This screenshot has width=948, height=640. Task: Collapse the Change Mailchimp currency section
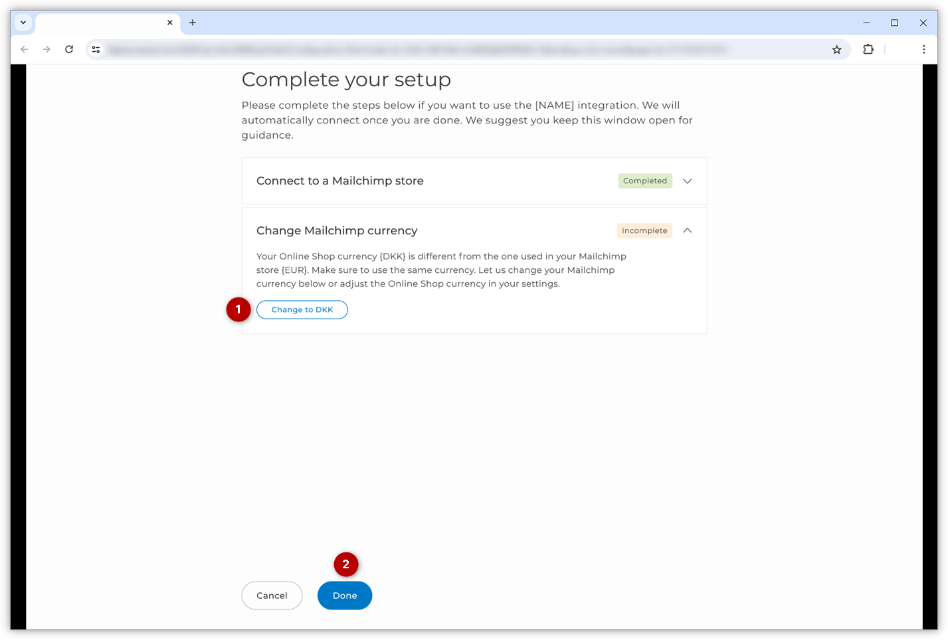coord(688,230)
